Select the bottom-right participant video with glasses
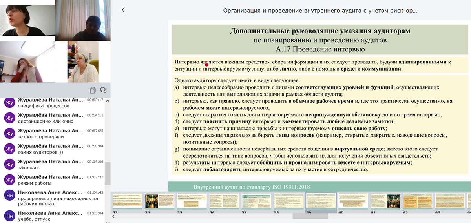The image size is (471, 223). pos(83,62)
